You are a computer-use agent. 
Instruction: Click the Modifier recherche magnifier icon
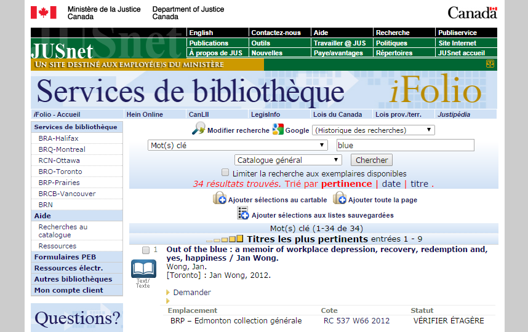[199, 129]
